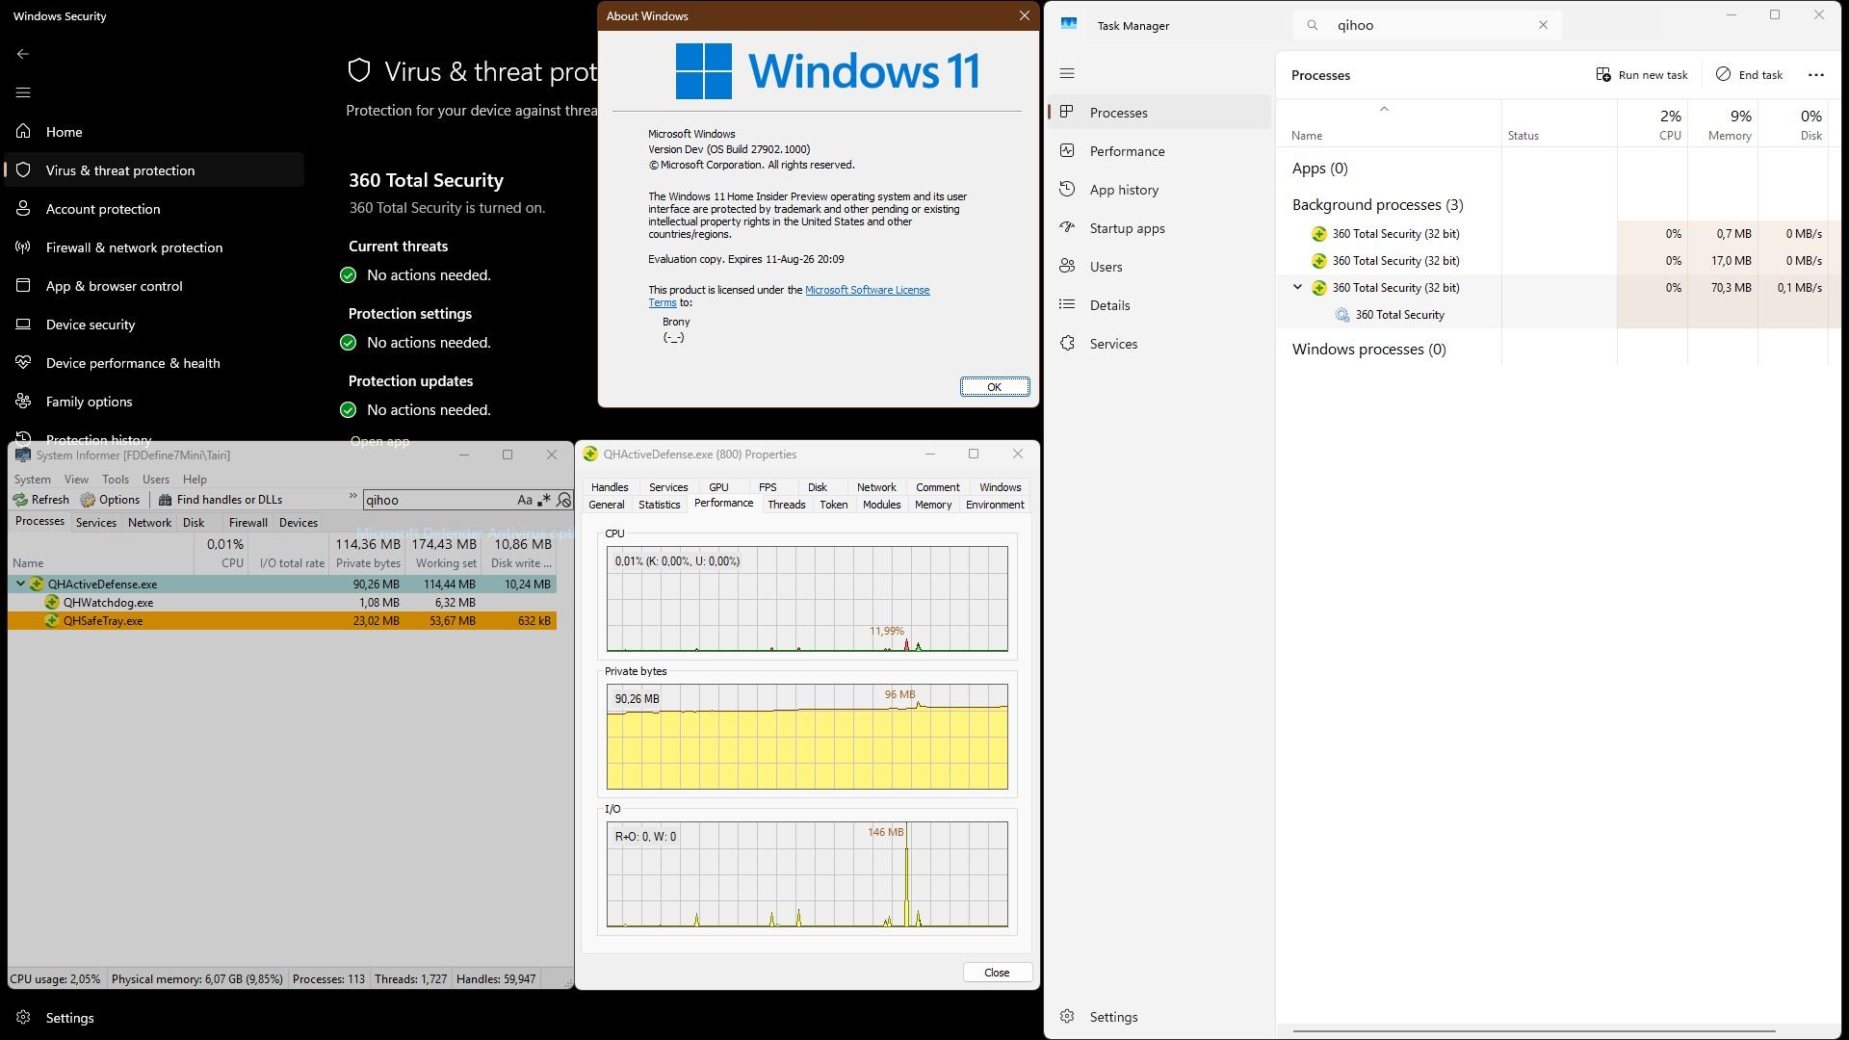The height and width of the screenshot is (1040, 1849).
Task: Select 360 Total Security row using 0,7 MB
Action: click(1558, 234)
